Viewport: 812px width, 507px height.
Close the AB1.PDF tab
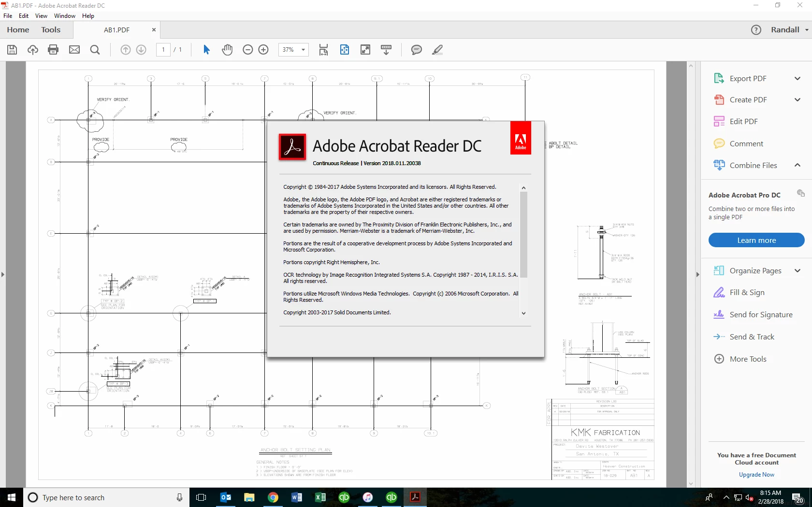(x=154, y=30)
